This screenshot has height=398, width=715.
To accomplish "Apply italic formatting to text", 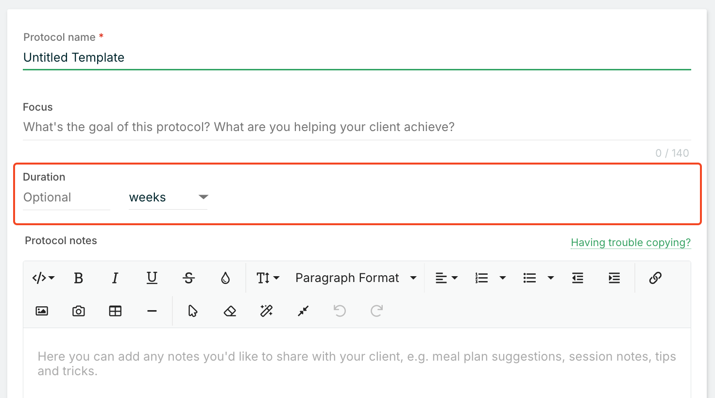I will pos(115,278).
